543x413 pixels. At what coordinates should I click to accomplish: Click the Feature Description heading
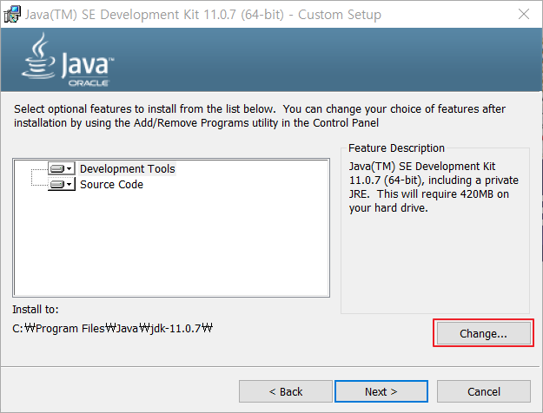396,148
